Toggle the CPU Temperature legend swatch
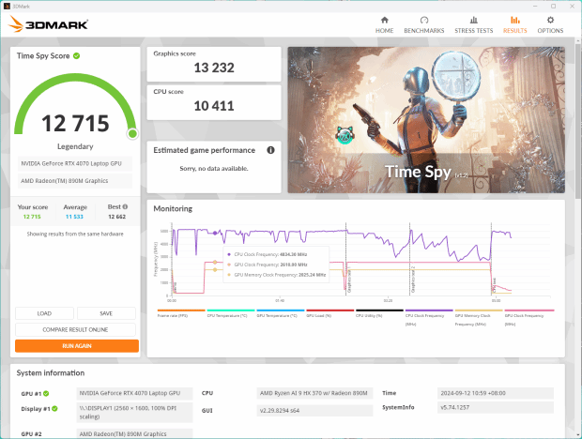The image size is (582, 439). tap(231, 310)
